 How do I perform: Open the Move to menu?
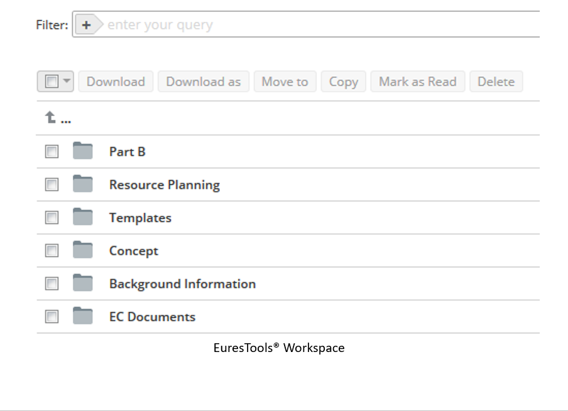coord(285,82)
